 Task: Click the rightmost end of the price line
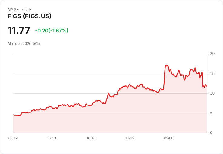(x=207, y=86)
